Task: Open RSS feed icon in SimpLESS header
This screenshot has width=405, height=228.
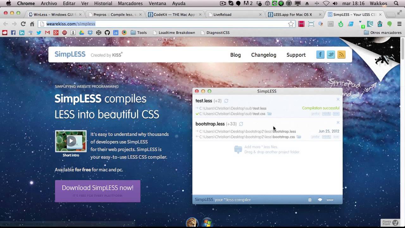Action: (341, 55)
